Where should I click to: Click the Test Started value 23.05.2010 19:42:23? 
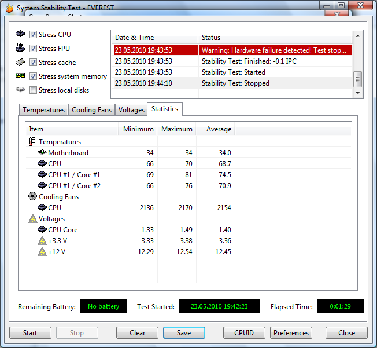point(220,306)
